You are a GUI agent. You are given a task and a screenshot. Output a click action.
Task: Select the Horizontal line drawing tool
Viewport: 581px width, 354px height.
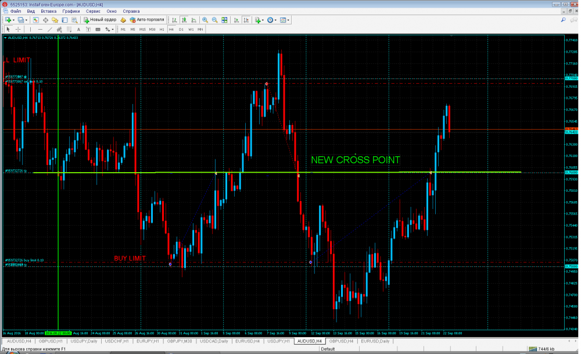[40, 29]
